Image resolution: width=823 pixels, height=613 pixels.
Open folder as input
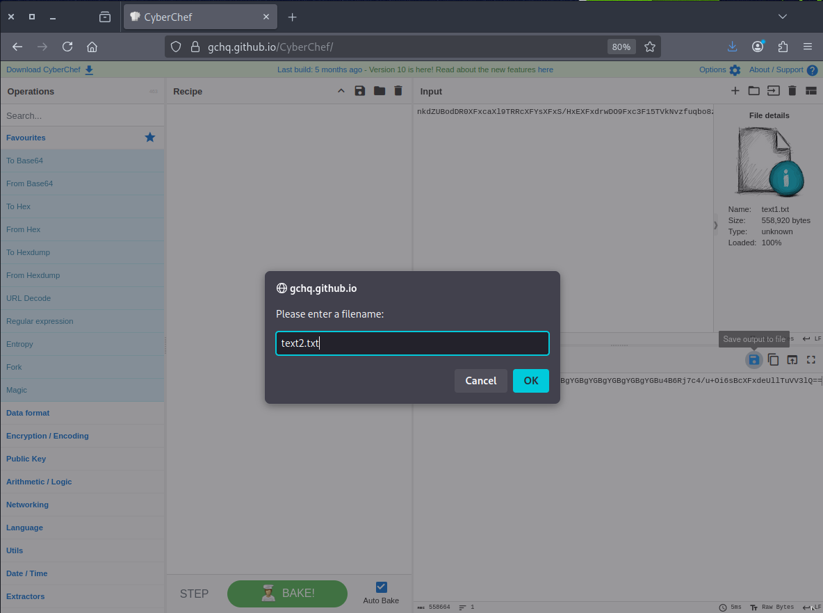click(x=753, y=91)
